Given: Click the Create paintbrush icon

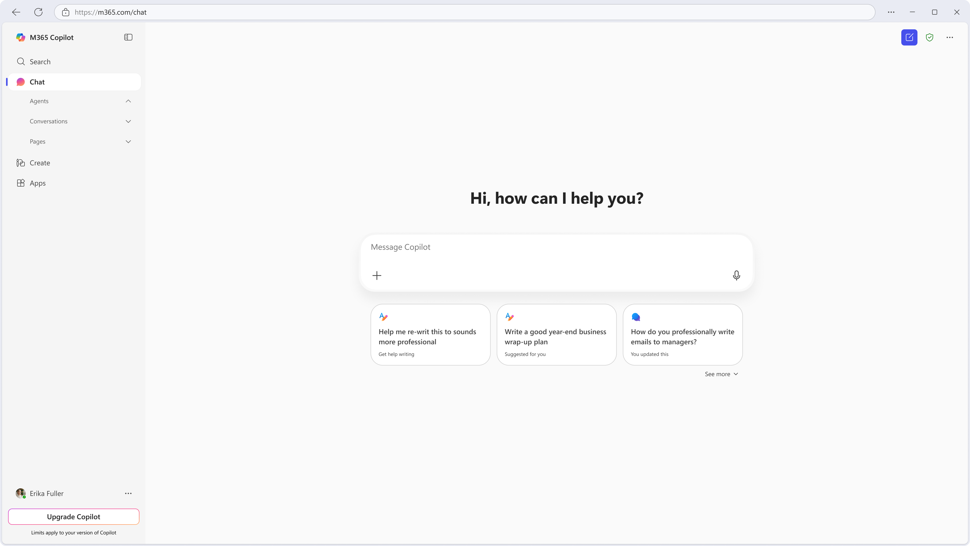Looking at the screenshot, I should coord(21,163).
